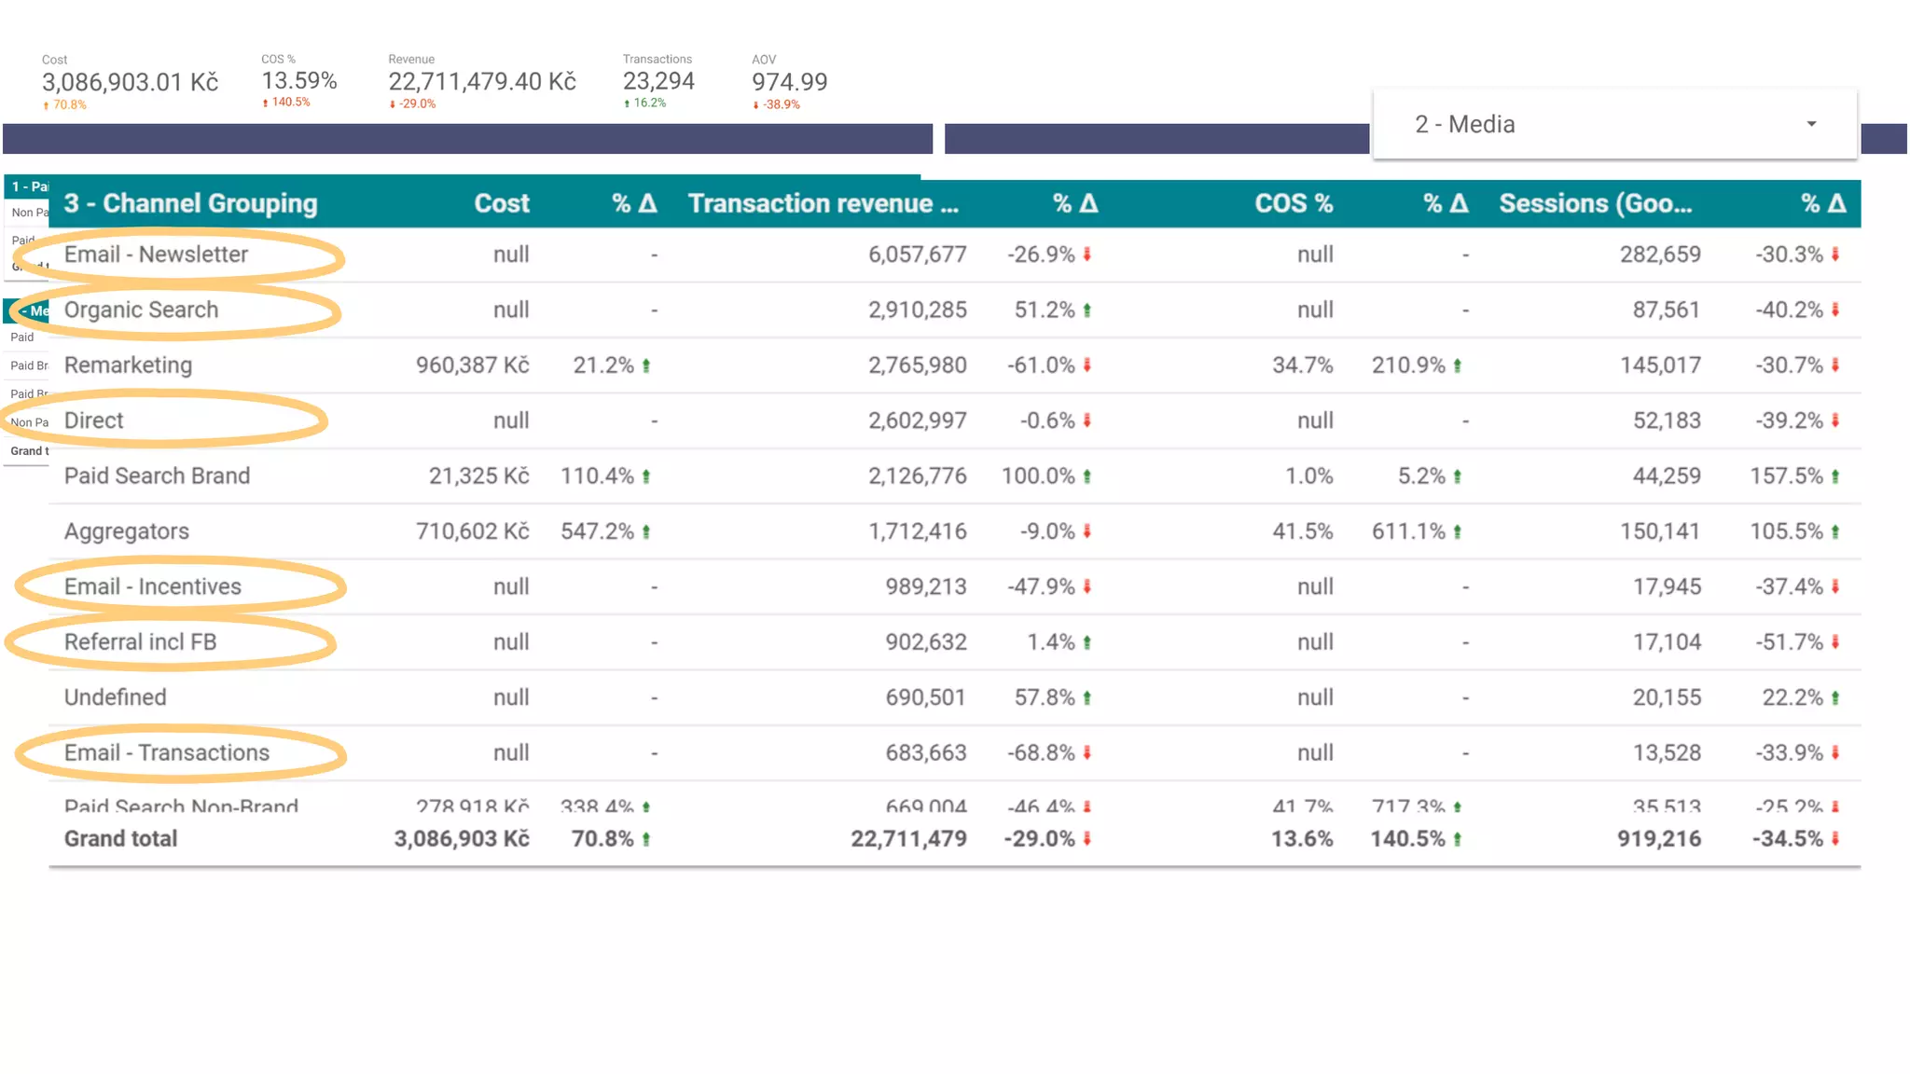Click the Revenue scorecard value

(482, 82)
